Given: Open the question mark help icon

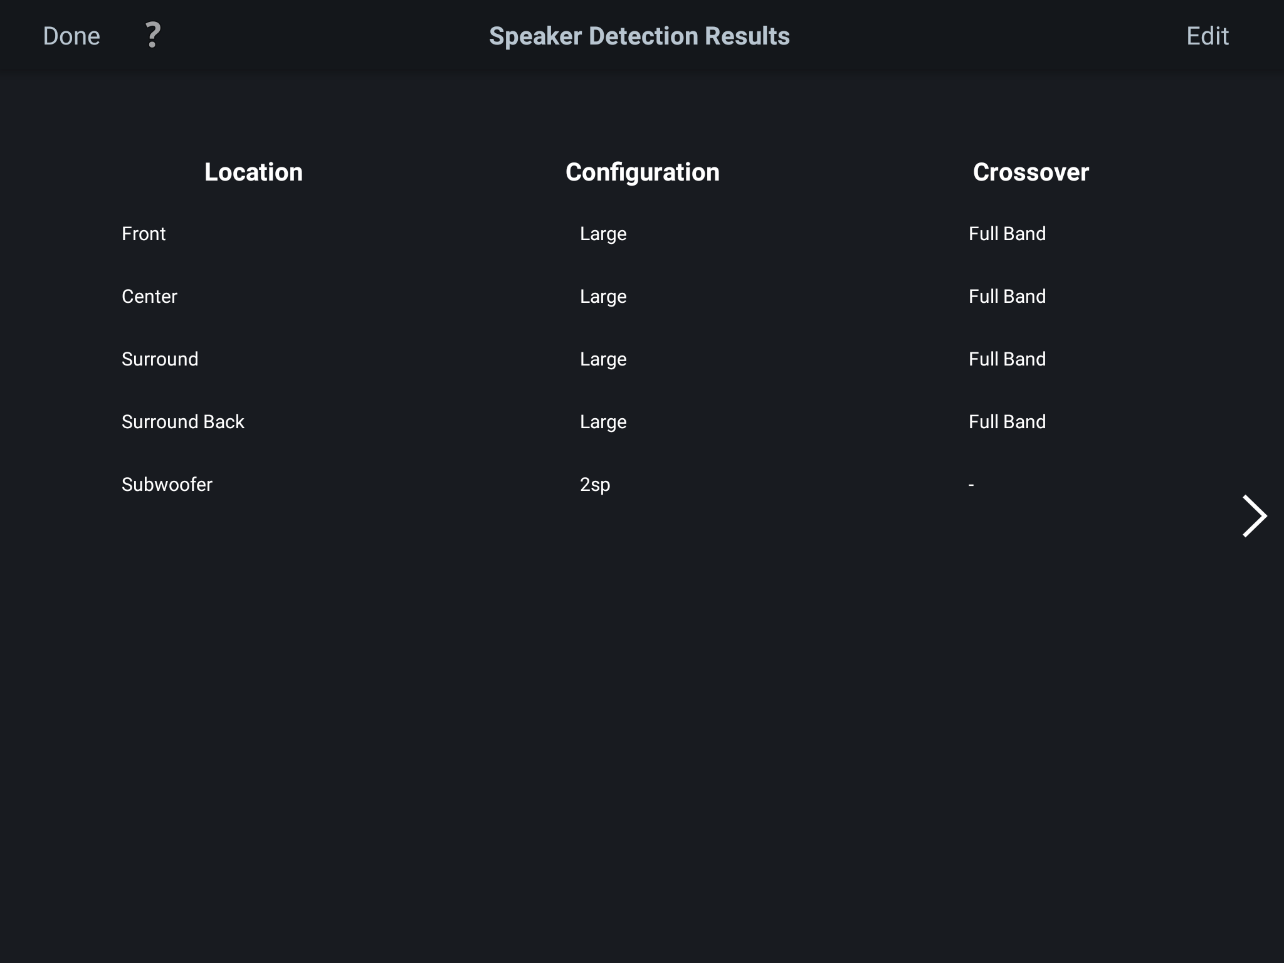Looking at the screenshot, I should pos(152,35).
